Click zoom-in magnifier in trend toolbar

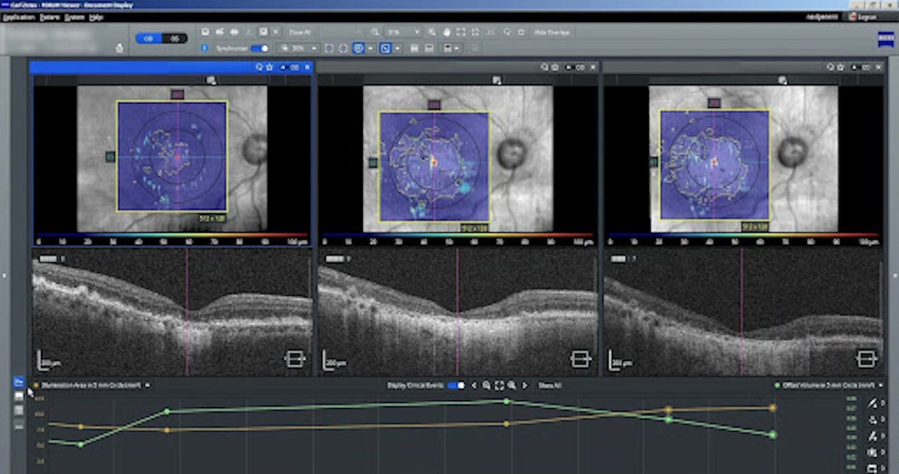point(512,386)
